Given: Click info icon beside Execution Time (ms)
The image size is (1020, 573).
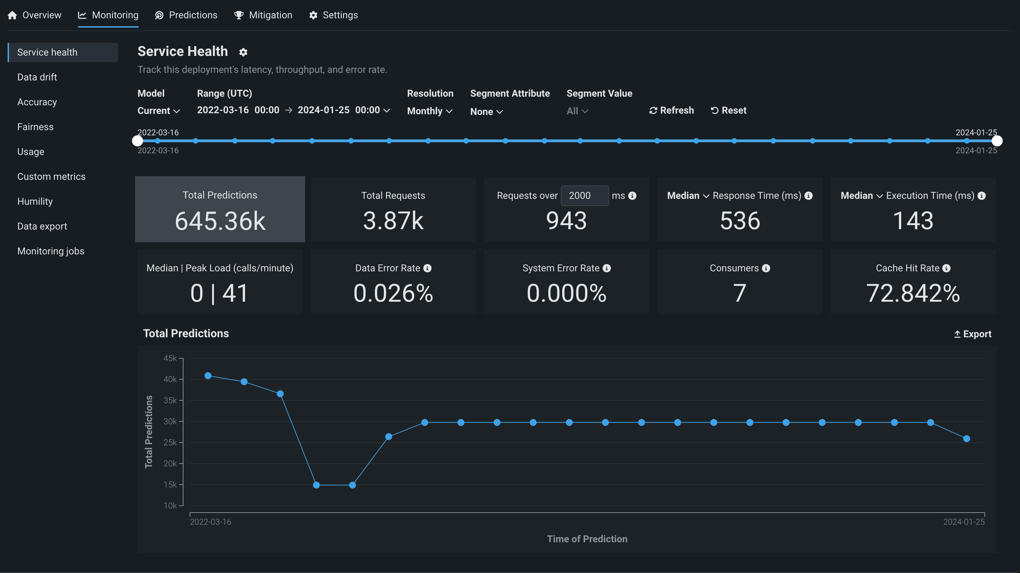Looking at the screenshot, I should pyautogui.click(x=982, y=196).
